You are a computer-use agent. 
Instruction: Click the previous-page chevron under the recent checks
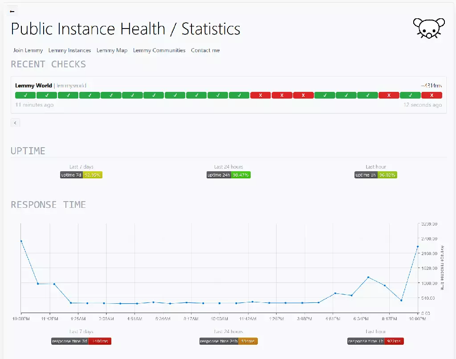pyautogui.click(x=16, y=123)
